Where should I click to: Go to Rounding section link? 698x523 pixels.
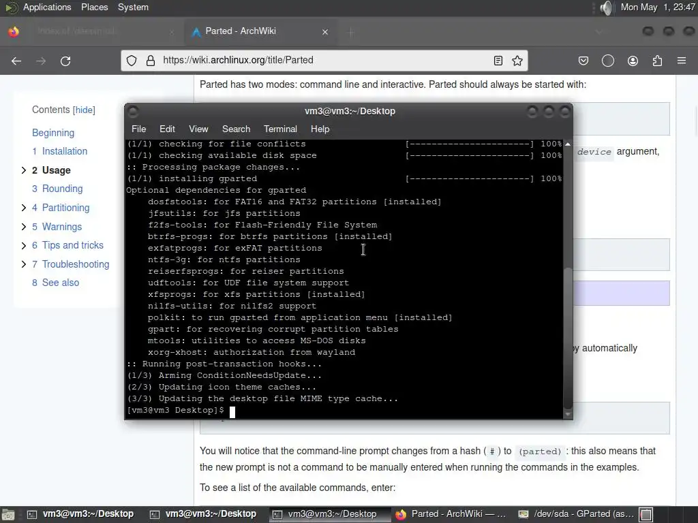tap(57, 189)
